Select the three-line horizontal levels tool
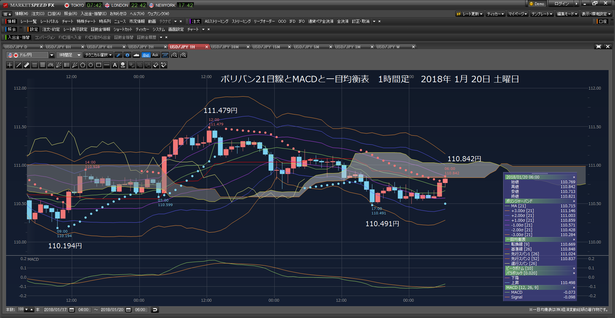Viewport: 615px width, 318px height. pos(35,65)
